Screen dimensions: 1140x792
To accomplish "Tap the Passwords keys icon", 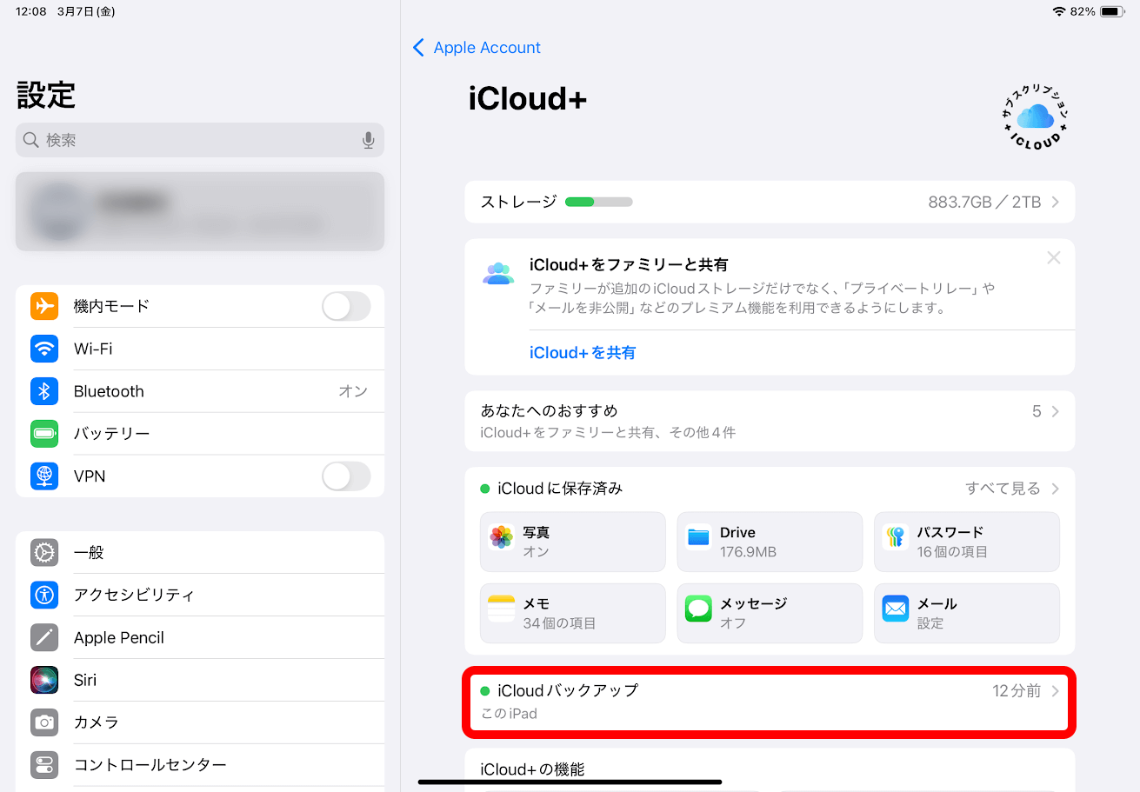I will [x=895, y=537].
